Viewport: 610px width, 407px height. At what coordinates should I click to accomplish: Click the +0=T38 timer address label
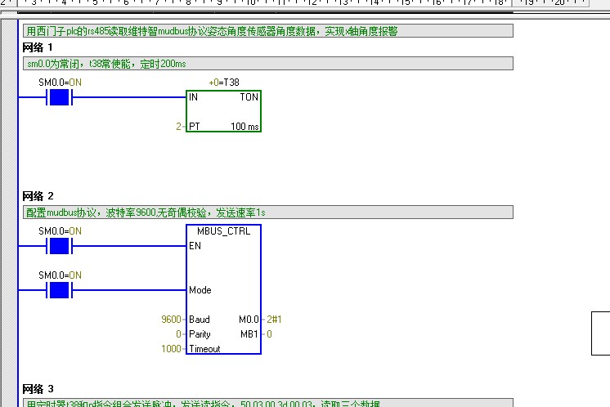223,83
